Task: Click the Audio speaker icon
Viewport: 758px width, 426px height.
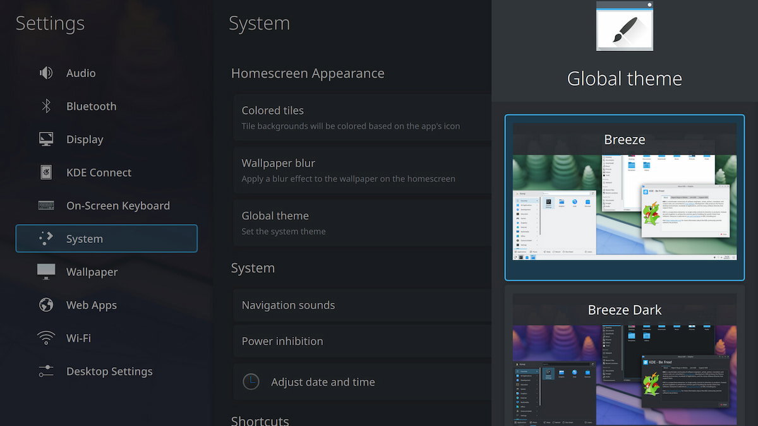Action: pos(46,73)
